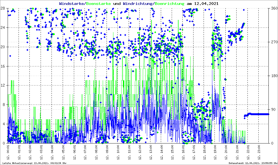The height and width of the screenshot is (165, 278).
Task: Select the 06:01 time axis label
Action: [x=74, y=154]
